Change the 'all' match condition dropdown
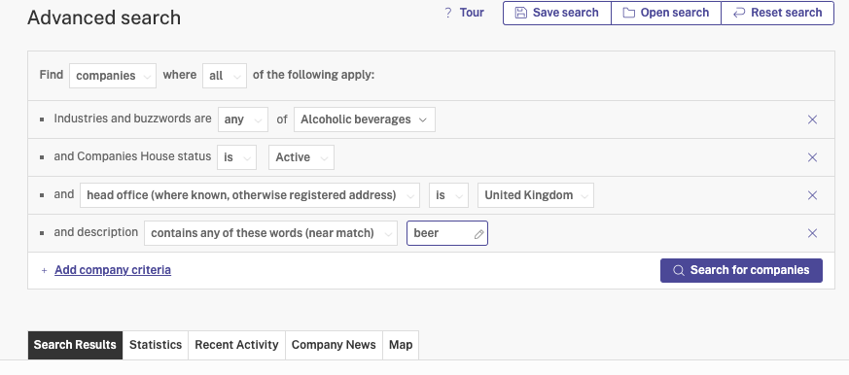849x375 pixels. click(224, 76)
